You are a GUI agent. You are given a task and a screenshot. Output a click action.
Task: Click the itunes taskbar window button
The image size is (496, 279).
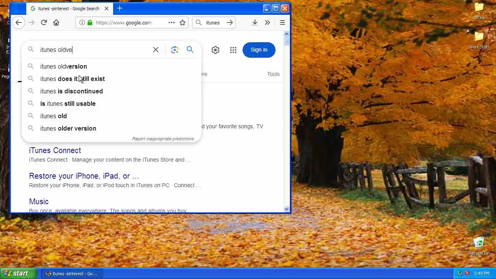pos(72,273)
